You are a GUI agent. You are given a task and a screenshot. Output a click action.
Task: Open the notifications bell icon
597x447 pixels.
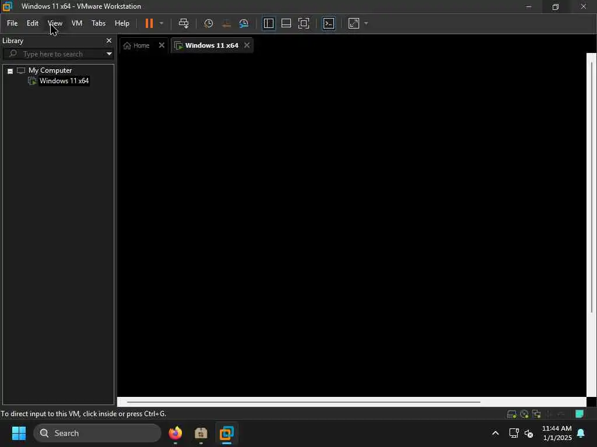(581, 433)
